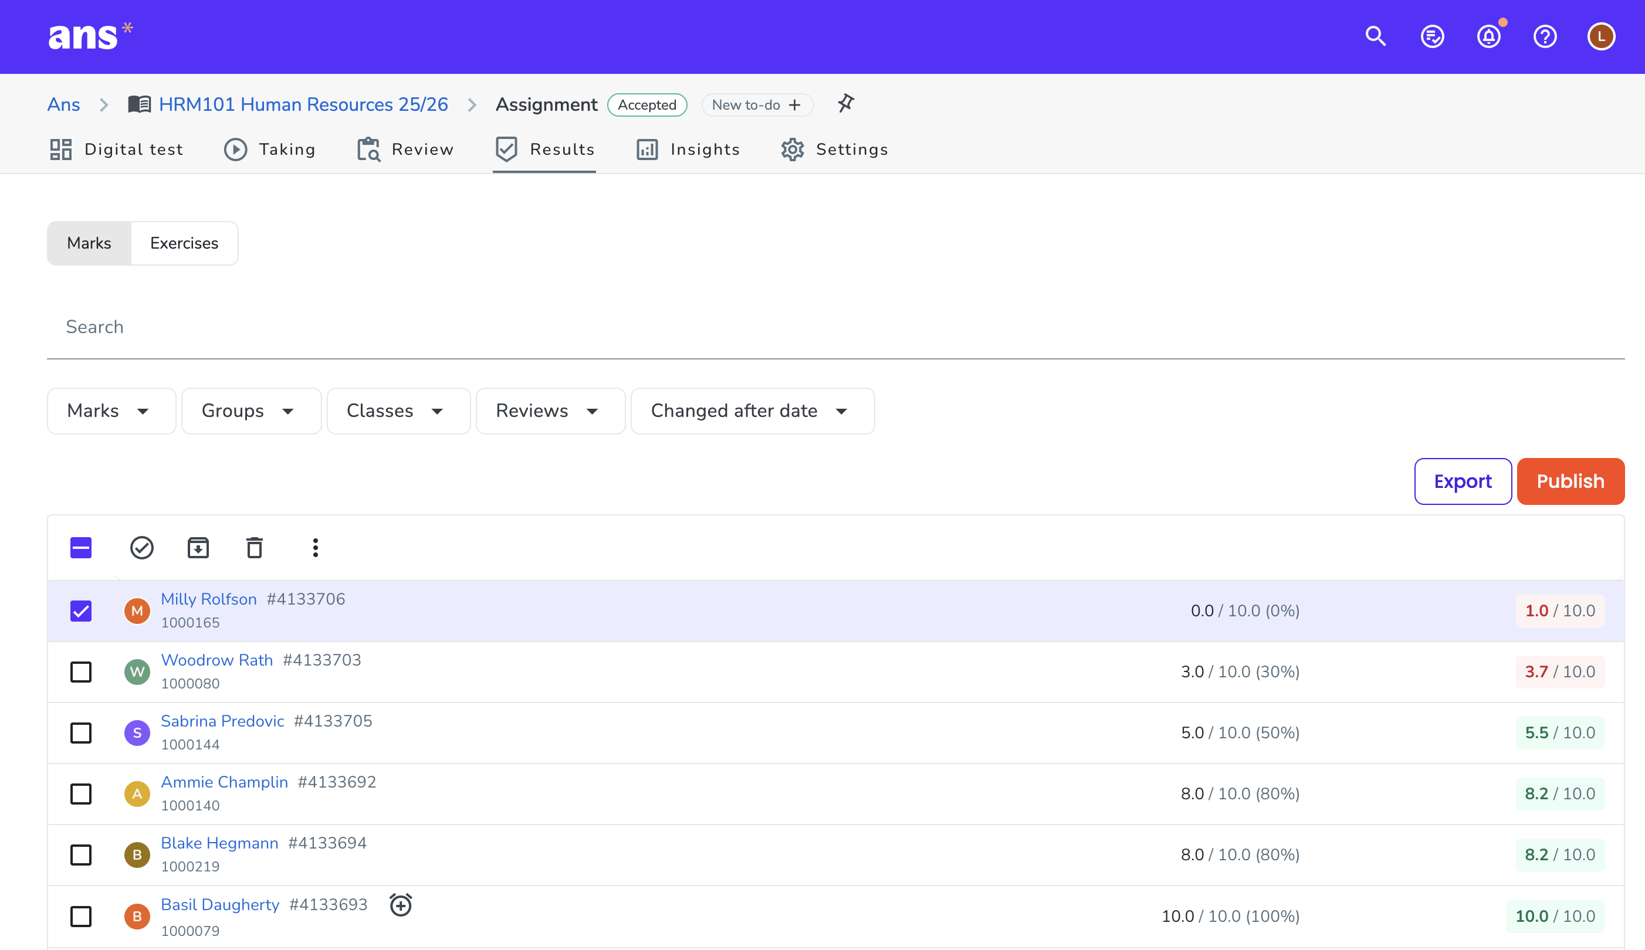
Task: Open Basil Daugherty's result link
Action: point(220,905)
